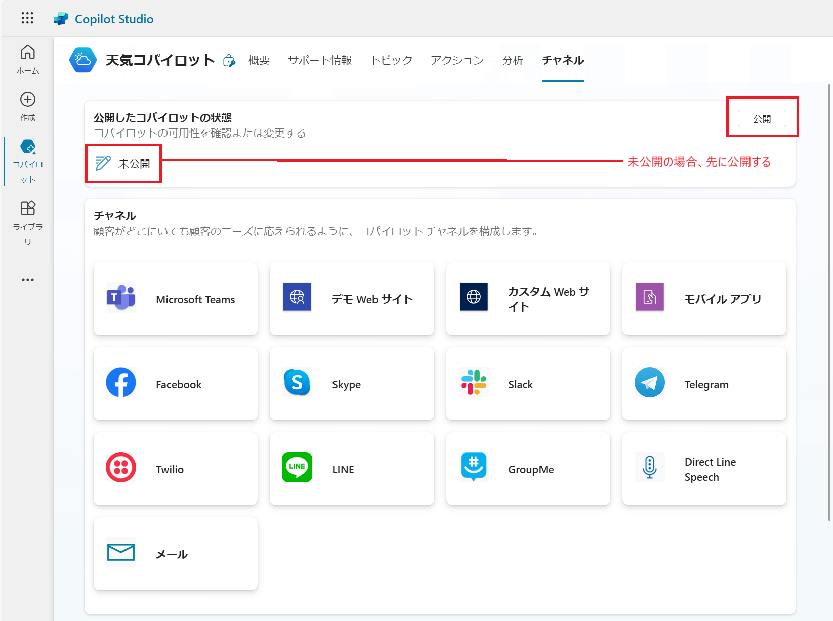Click the Skype channel label
Viewport: 833px width, 621px height.
click(x=346, y=384)
